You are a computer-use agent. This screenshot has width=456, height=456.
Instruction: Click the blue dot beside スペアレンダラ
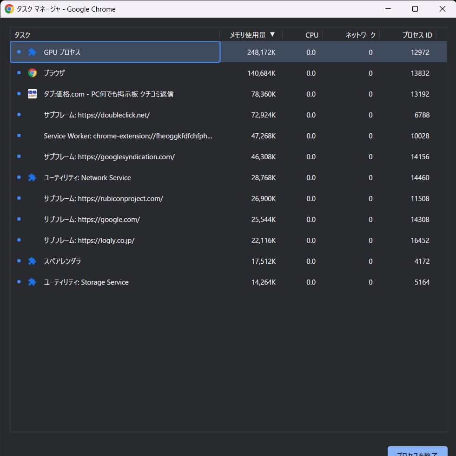click(x=19, y=261)
